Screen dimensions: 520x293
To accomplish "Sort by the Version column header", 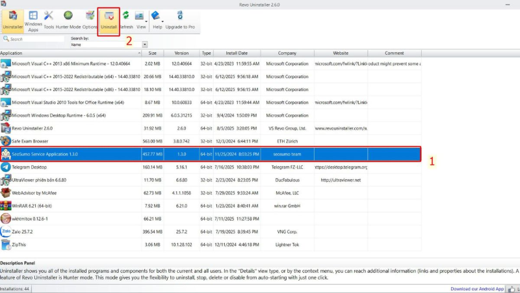I will click(x=181, y=53).
